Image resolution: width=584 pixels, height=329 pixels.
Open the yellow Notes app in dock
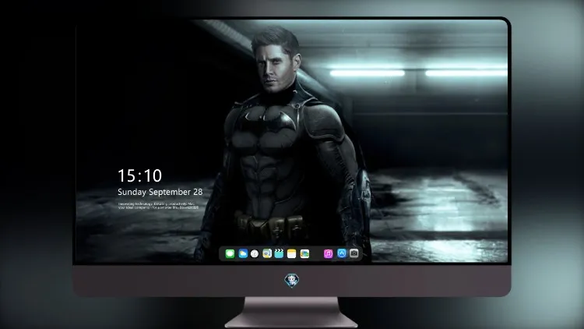[292, 254]
